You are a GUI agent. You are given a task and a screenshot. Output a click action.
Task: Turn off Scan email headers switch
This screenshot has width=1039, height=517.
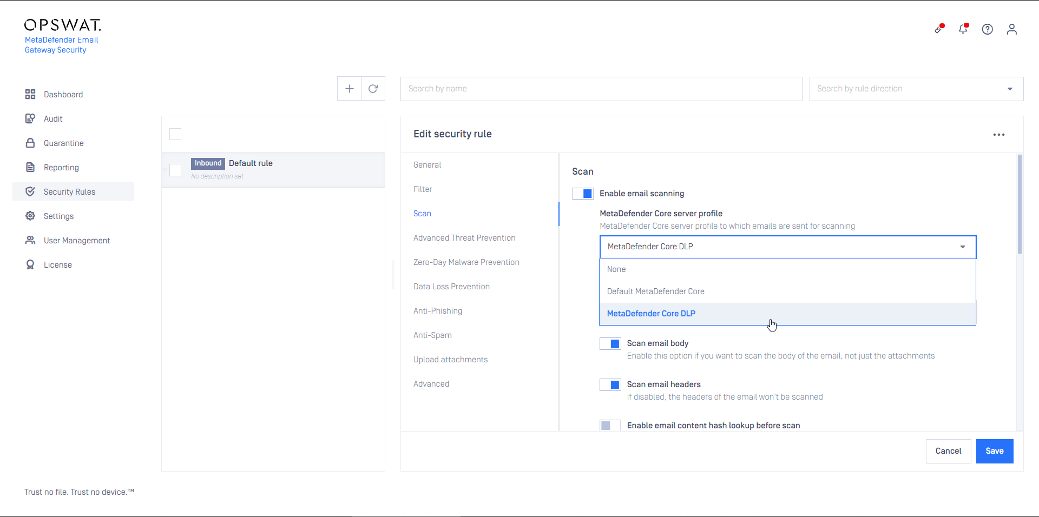pyautogui.click(x=610, y=385)
